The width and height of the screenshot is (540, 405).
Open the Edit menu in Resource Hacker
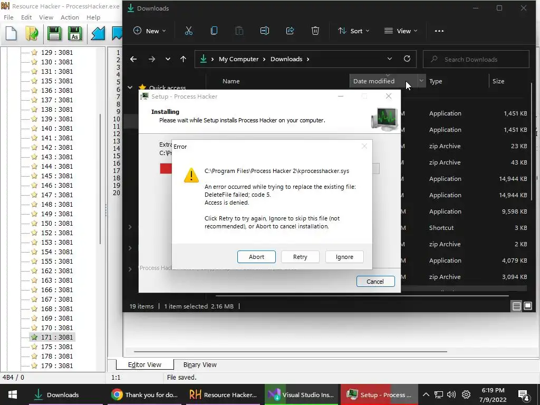[x=26, y=17]
